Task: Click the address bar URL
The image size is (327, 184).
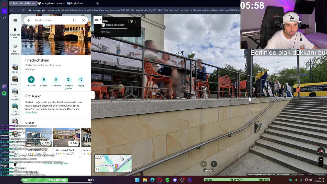Action: click(136, 10)
